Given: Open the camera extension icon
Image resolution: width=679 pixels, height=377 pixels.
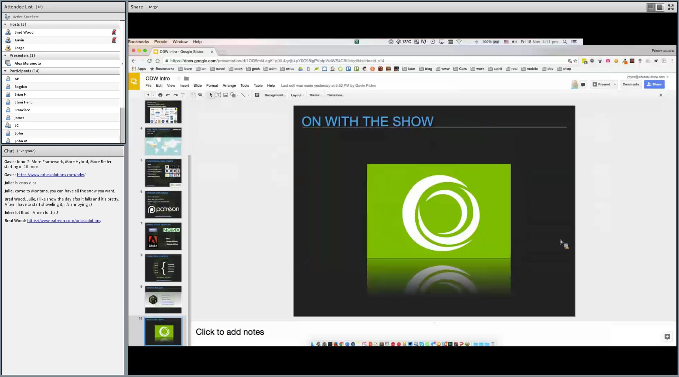Looking at the screenshot, I should (608, 61).
